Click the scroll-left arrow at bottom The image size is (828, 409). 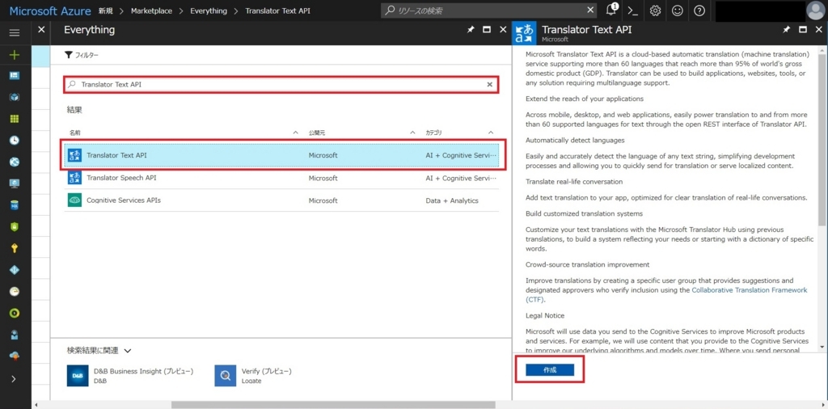pyautogui.click(x=36, y=405)
